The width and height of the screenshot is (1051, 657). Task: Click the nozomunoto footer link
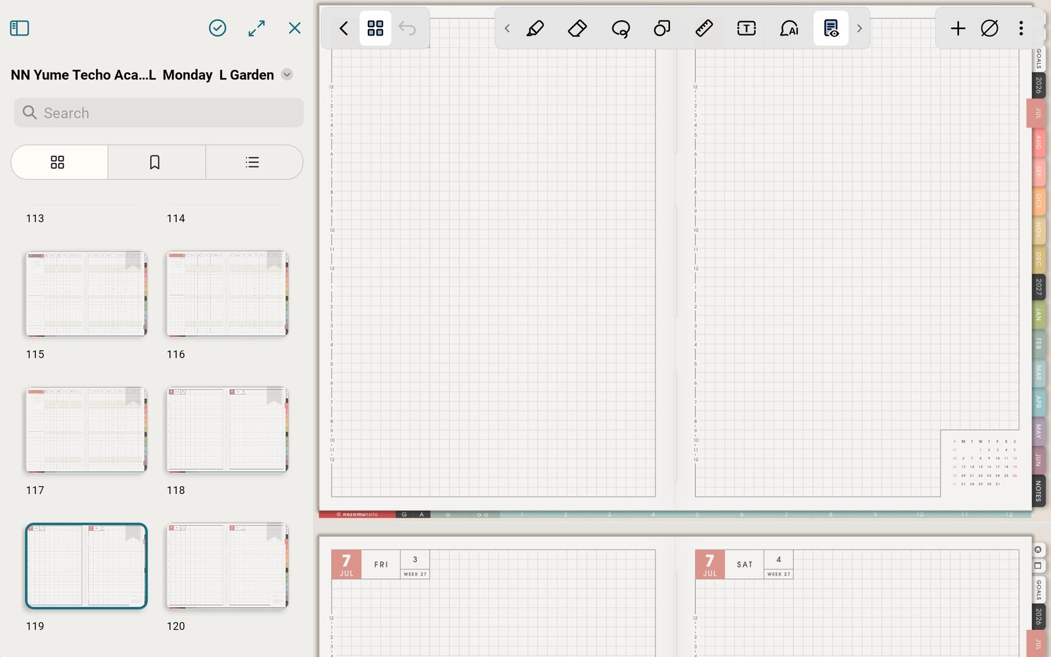357,514
